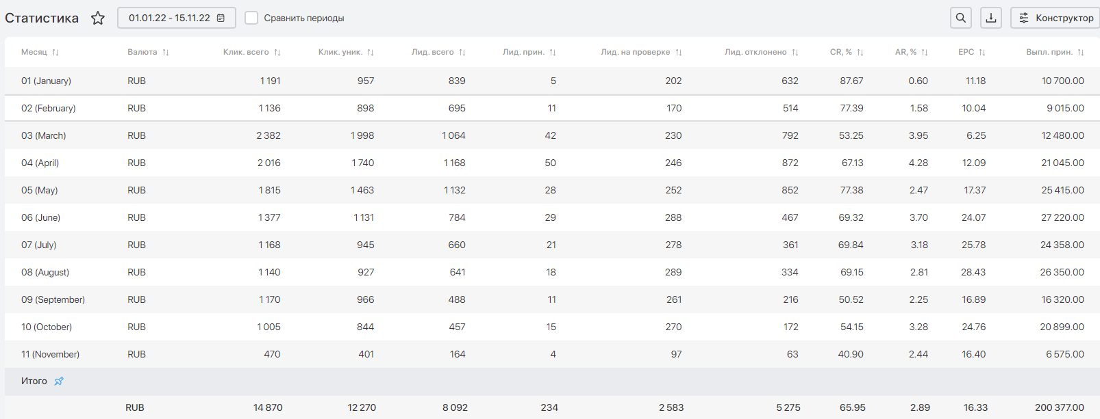Click the Лид. прин. column header

coord(523,53)
